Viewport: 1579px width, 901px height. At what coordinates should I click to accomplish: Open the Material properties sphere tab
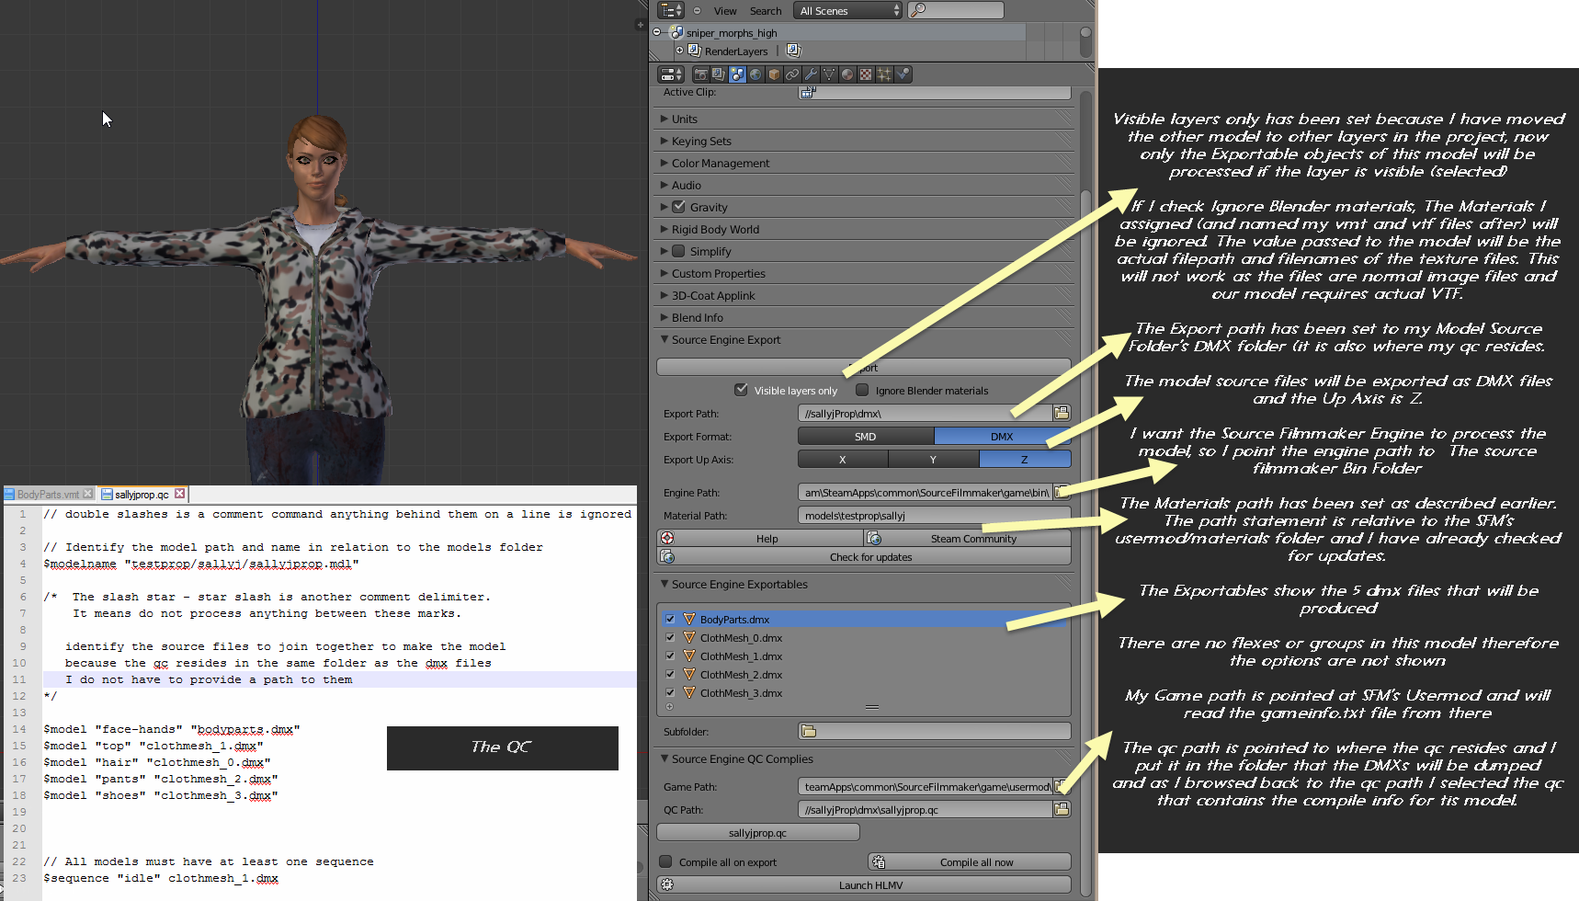click(847, 74)
